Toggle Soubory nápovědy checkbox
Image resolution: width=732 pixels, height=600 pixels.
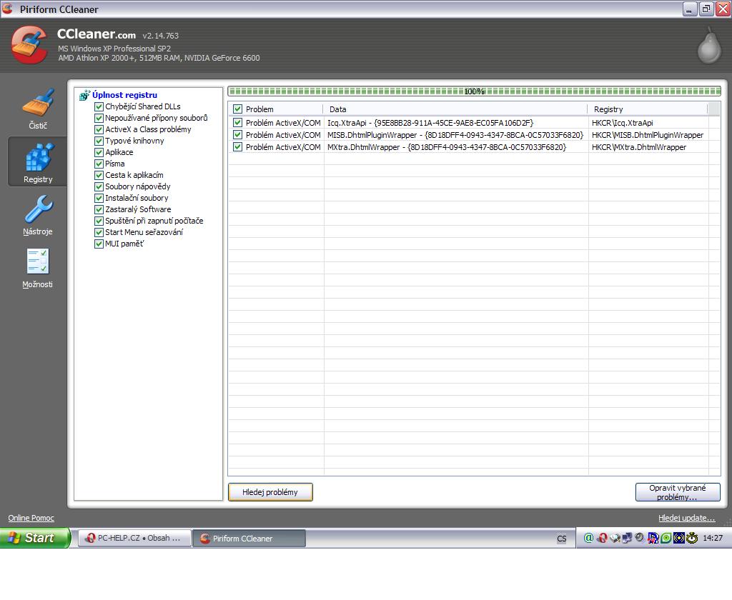click(x=99, y=186)
